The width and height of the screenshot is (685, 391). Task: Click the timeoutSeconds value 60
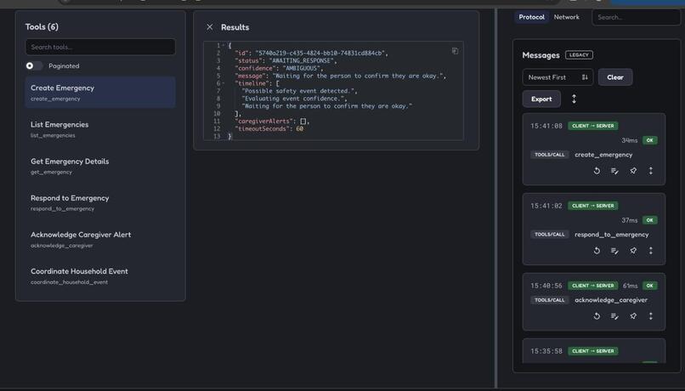coord(300,129)
